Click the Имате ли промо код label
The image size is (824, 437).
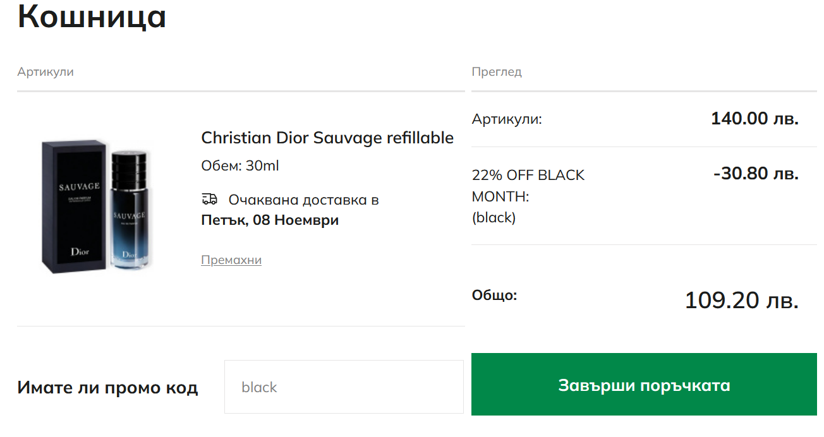click(107, 388)
